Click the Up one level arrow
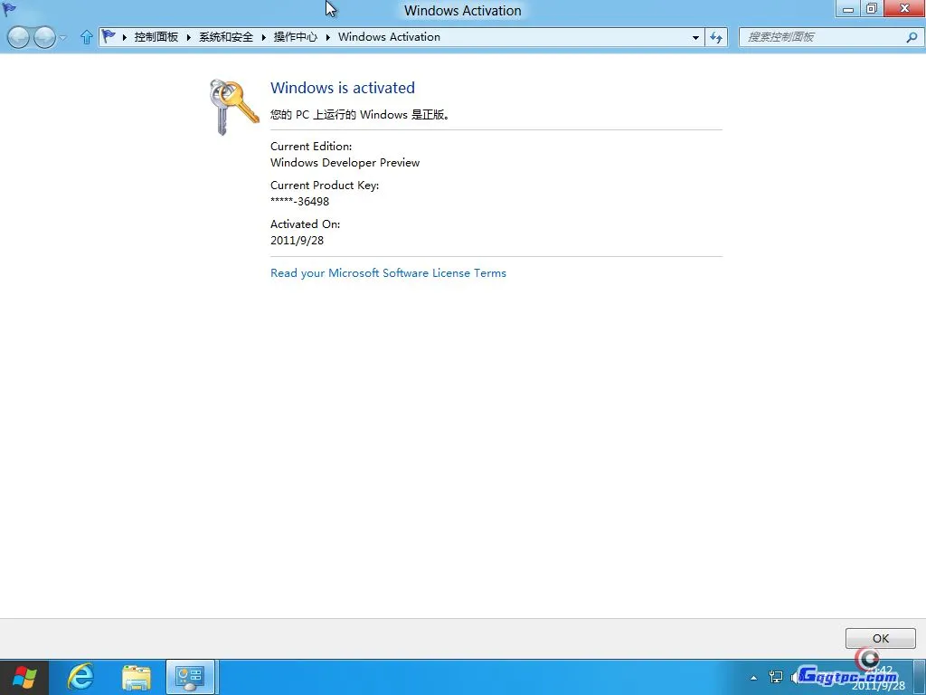926x695 pixels. coord(87,37)
